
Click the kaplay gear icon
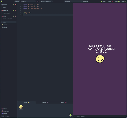[x=2, y=27]
